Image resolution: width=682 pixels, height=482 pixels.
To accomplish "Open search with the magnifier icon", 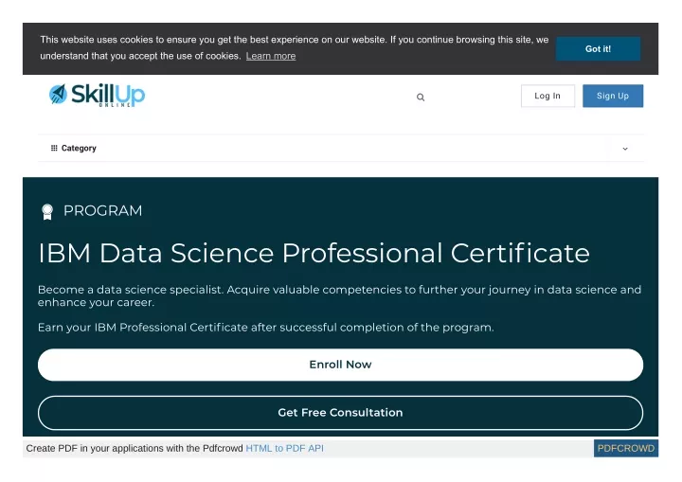I will point(421,97).
